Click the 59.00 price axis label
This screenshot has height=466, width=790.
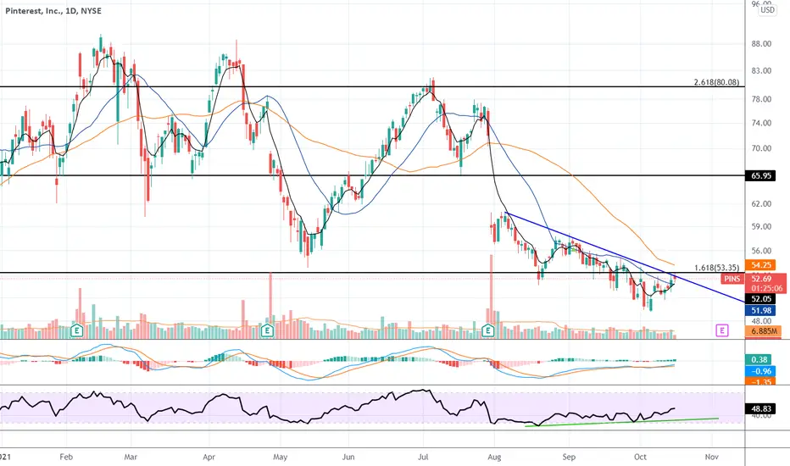tap(761, 227)
